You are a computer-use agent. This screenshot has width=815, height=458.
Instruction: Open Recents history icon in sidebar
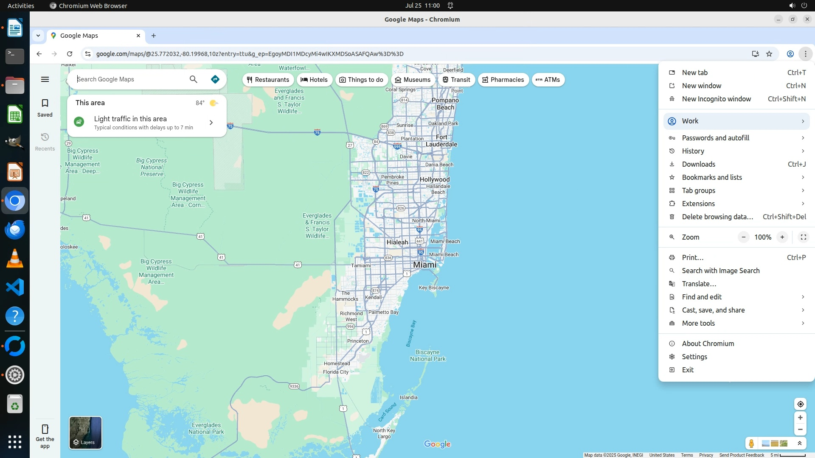click(45, 141)
